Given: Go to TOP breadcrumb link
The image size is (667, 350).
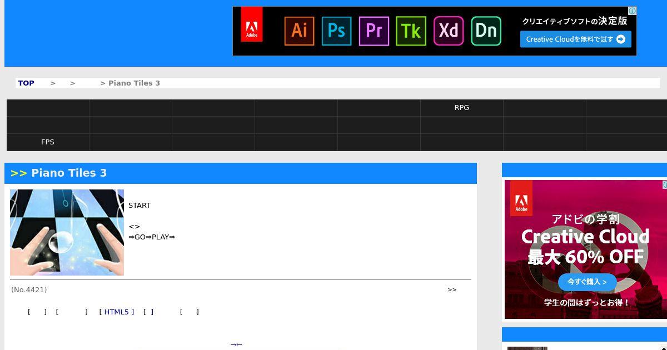Looking at the screenshot, I should click(26, 83).
